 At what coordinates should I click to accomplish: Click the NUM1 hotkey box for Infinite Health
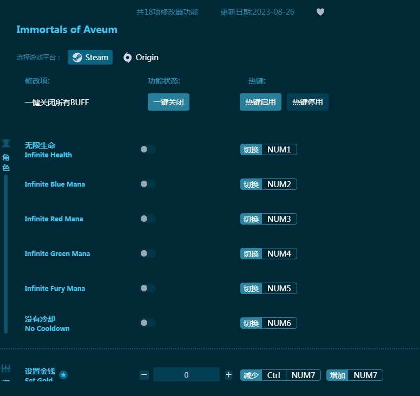(x=279, y=149)
